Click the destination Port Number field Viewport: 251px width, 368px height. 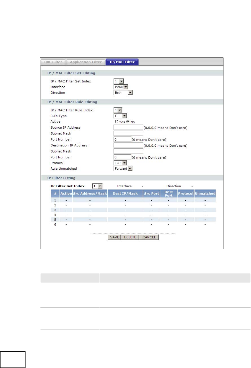(122, 157)
